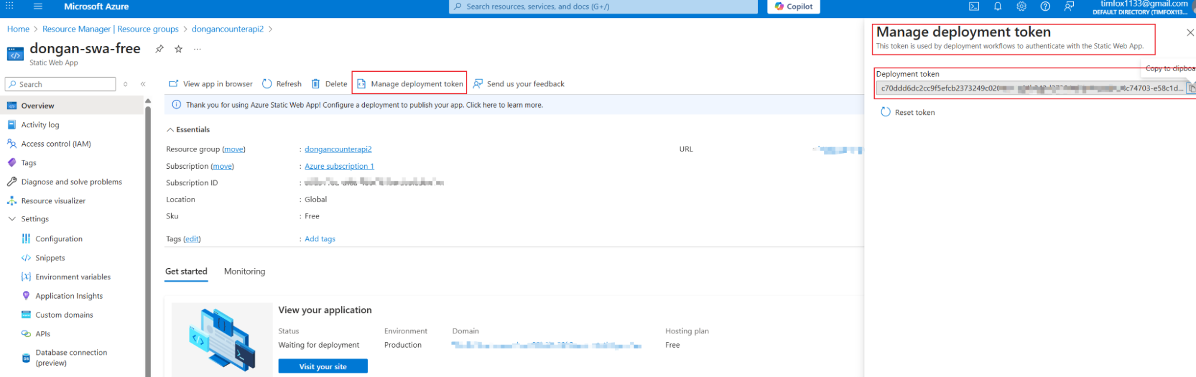Click the Copilot button

click(793, 7)
